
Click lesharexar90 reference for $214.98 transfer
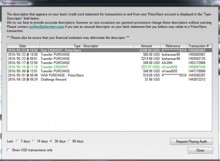coord(171,59)
